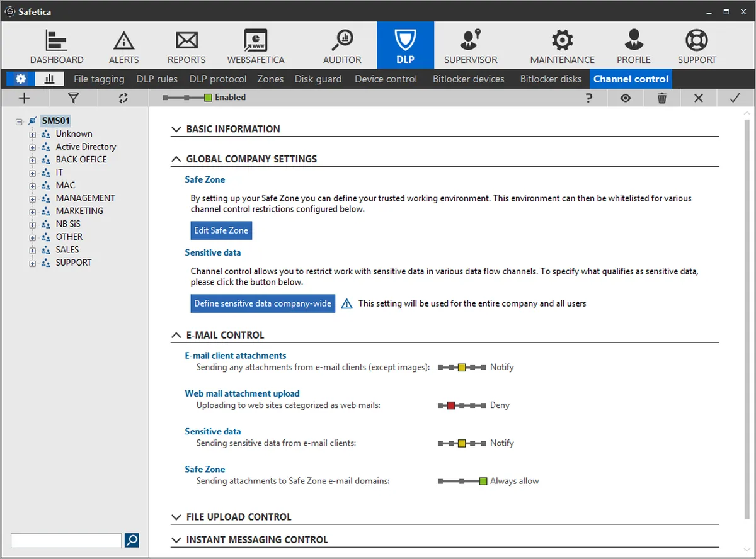Open the Support lifebuoy module
The image size is (756, 559).
(x=697, y=47)
